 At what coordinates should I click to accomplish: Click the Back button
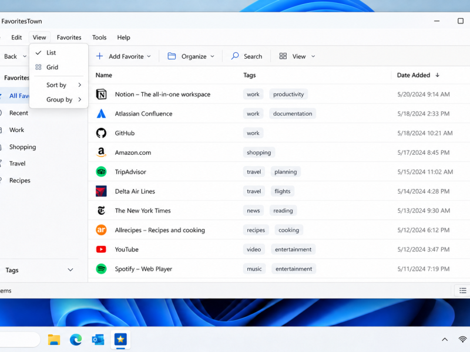point(11,56)
